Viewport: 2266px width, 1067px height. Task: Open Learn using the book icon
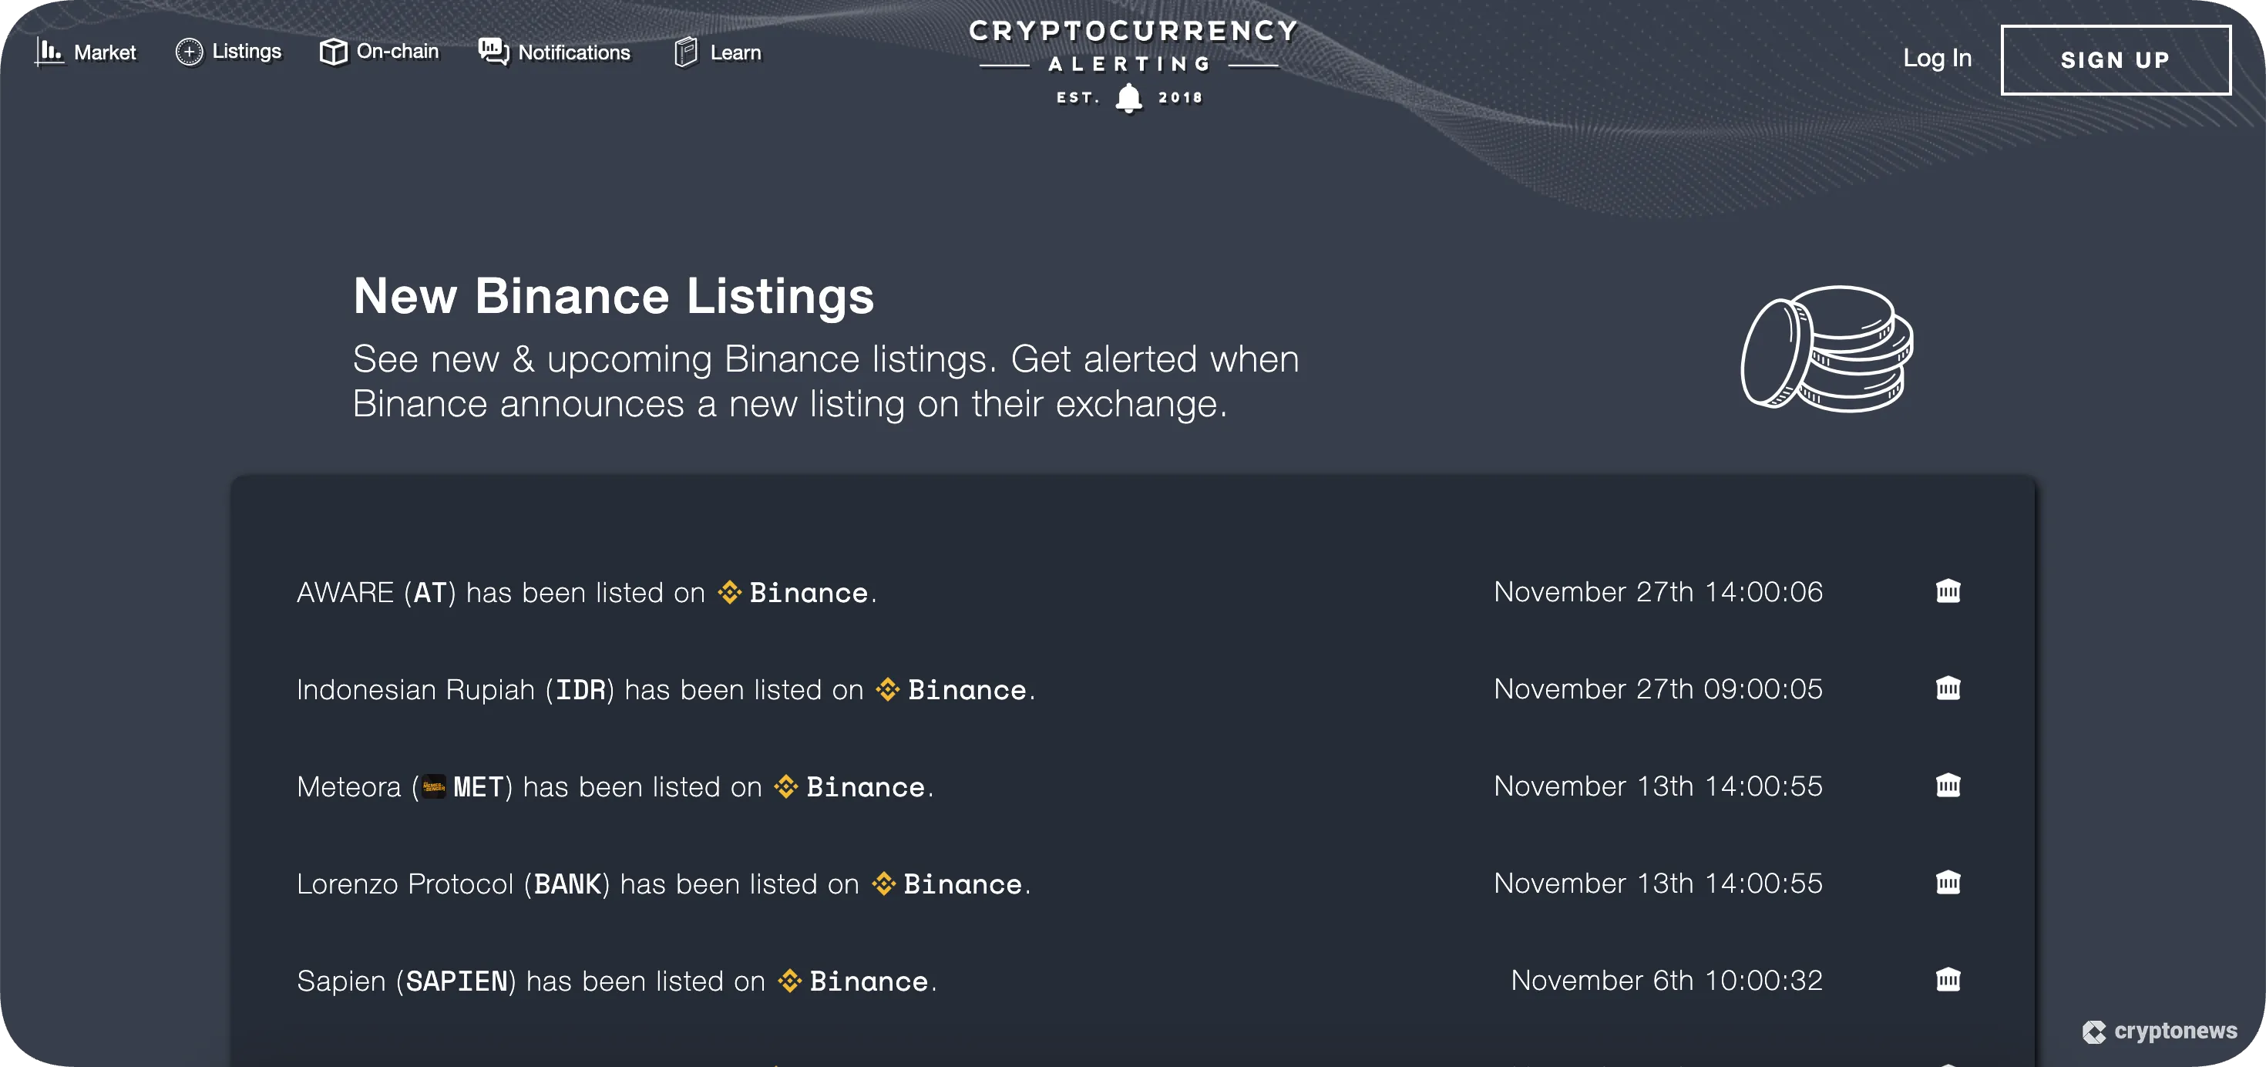click(685, 52)
